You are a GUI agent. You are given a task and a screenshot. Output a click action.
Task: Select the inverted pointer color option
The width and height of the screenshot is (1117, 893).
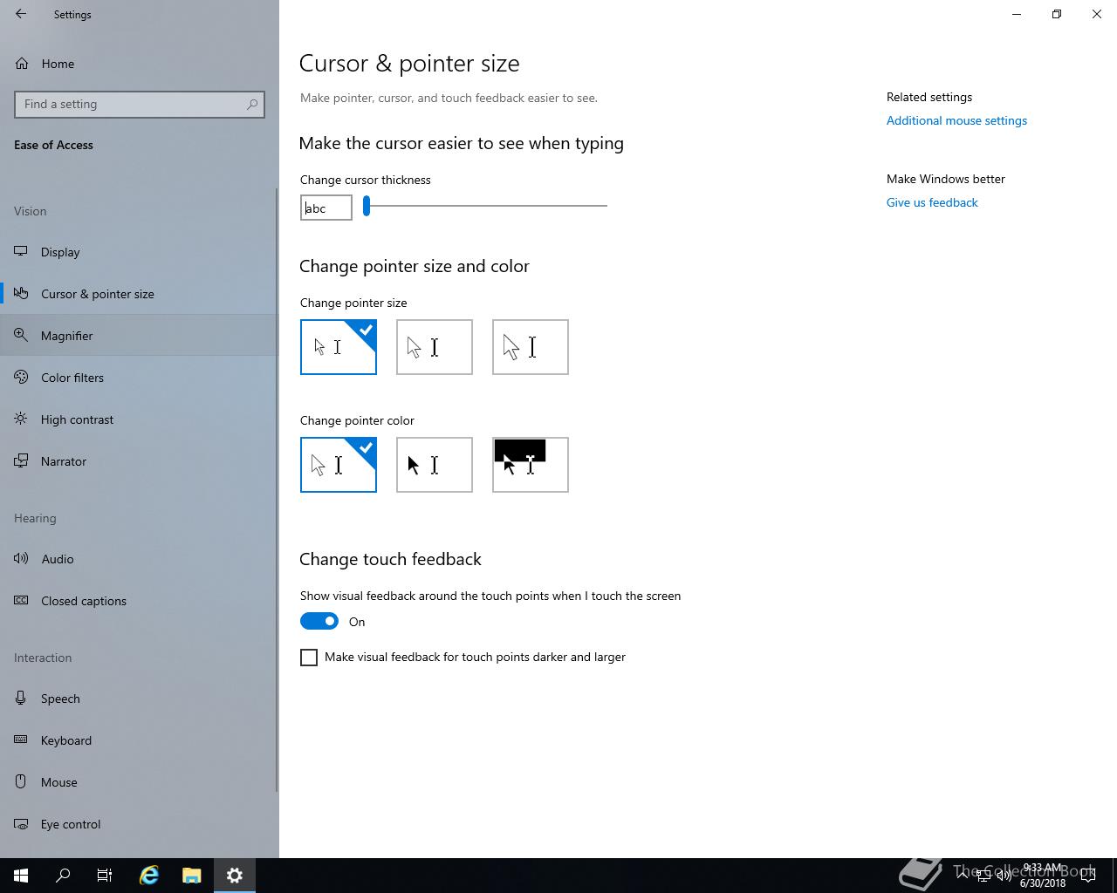tap(531, 465)
